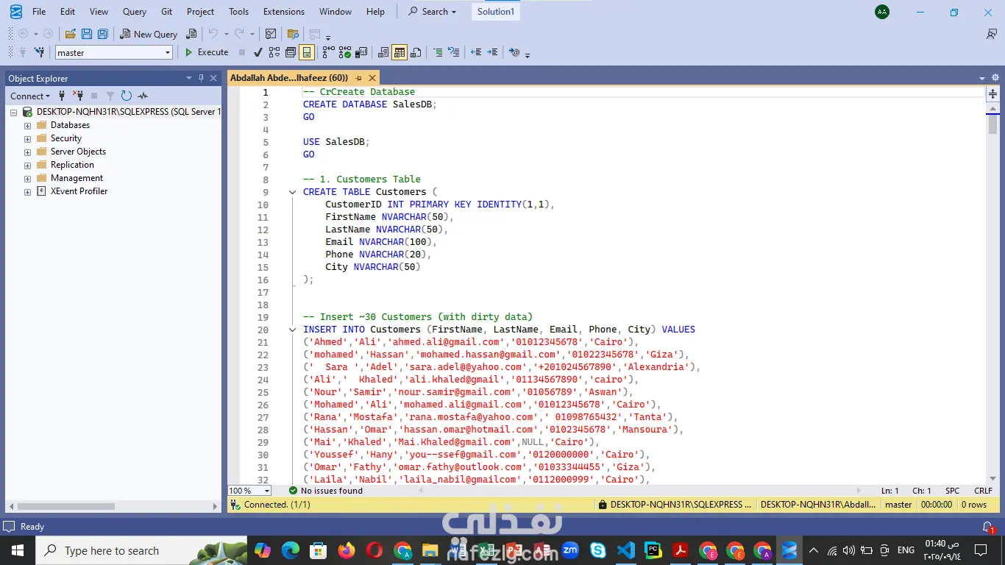Click the editor split handle above scrollbar
Viewport: 1005px width, 565px height.
992,93
